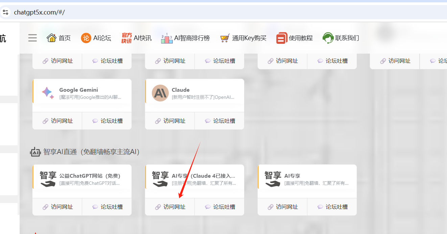Click 访问网址 under the [直接可用]免翻墙 AI专享 card
The image size is (447, 234).
pos(282,207)
